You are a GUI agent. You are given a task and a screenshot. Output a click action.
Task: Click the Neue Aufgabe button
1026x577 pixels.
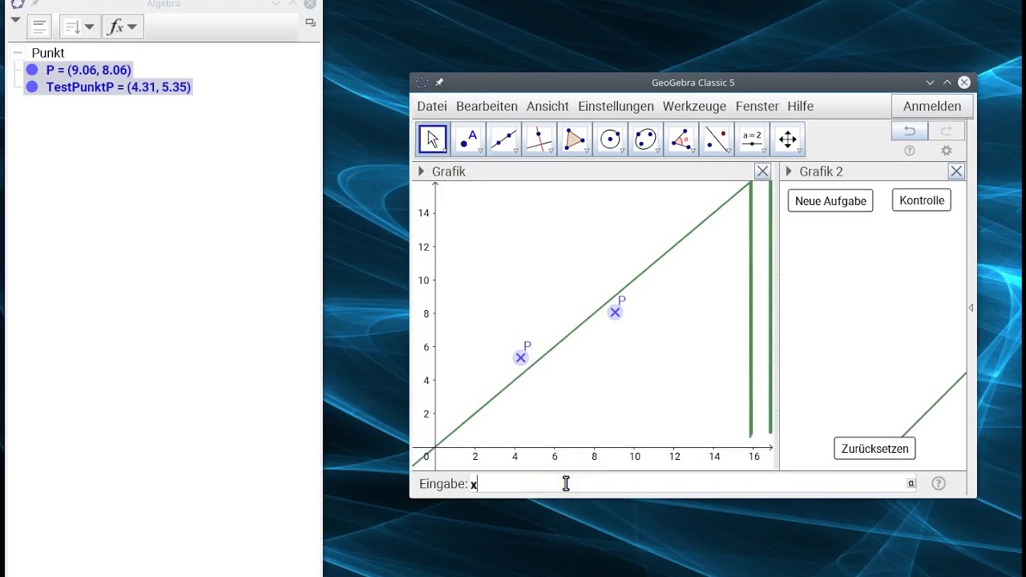tap(830, 201)
